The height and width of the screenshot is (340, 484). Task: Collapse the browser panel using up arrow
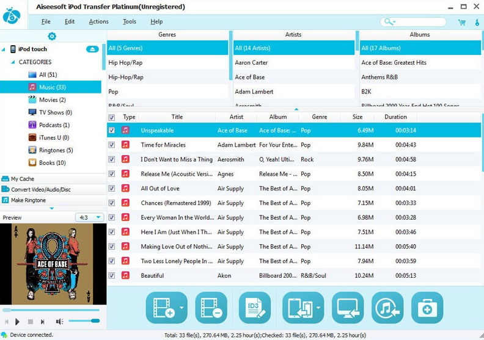296,109
